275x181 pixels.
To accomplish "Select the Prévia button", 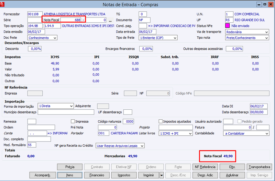I will point(70,167).
